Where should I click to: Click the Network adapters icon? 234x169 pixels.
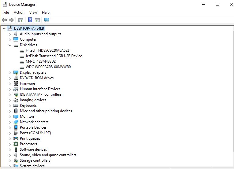[16, 122]
